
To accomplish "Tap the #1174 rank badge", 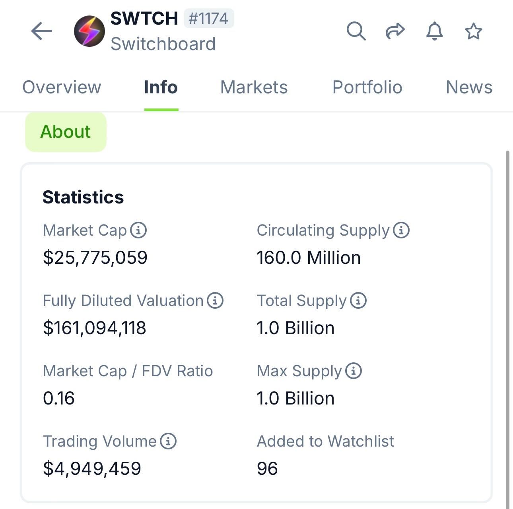I will tap(208, 19).
